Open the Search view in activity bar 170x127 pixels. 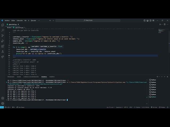(x=3, y=30)
